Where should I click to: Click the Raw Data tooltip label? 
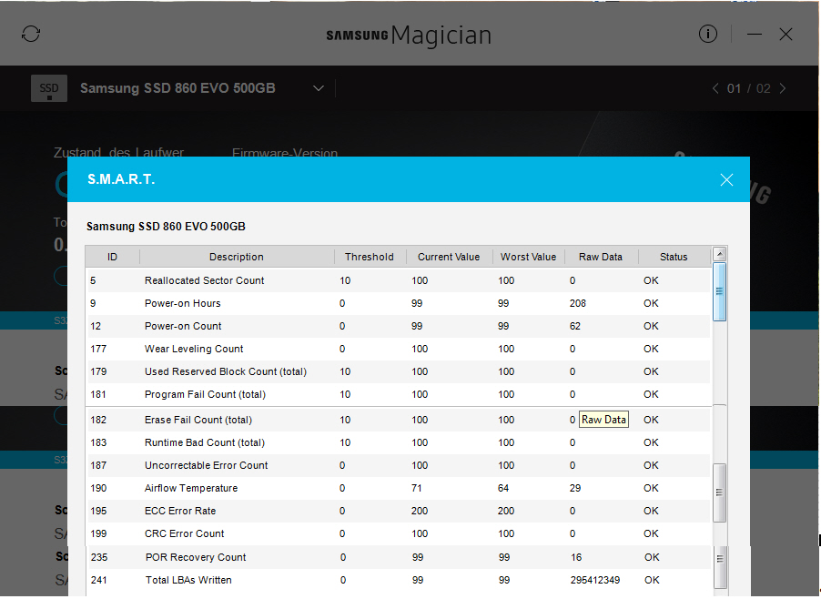tap(603, 420)
